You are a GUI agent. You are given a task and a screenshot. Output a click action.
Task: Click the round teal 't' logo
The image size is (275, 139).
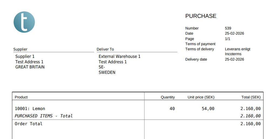point(24,22)
